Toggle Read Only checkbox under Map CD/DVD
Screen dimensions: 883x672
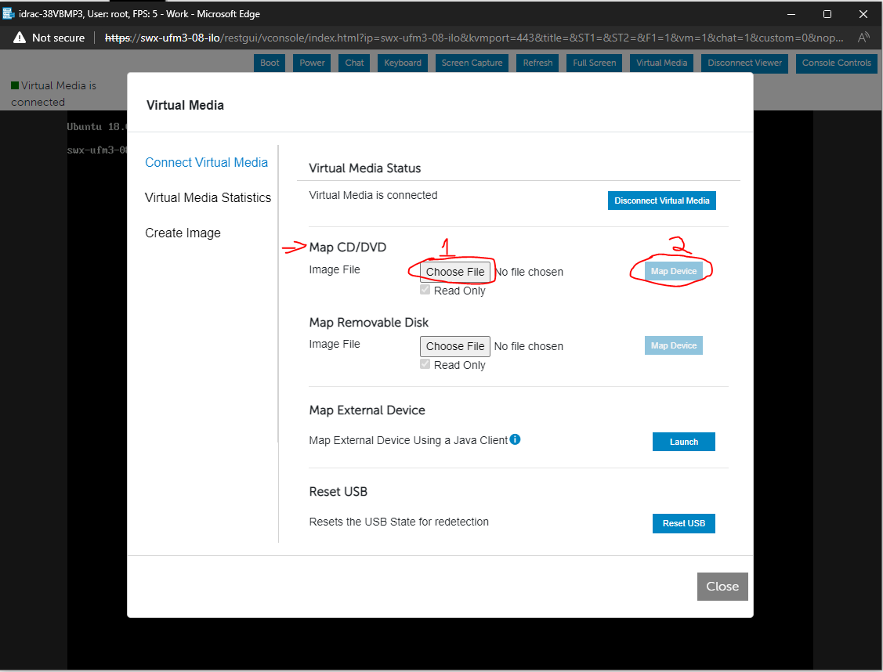425,291
